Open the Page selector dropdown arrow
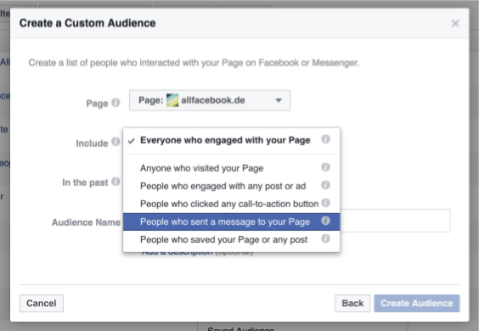The height and width of the screenshot is (331, 479). 279,100
